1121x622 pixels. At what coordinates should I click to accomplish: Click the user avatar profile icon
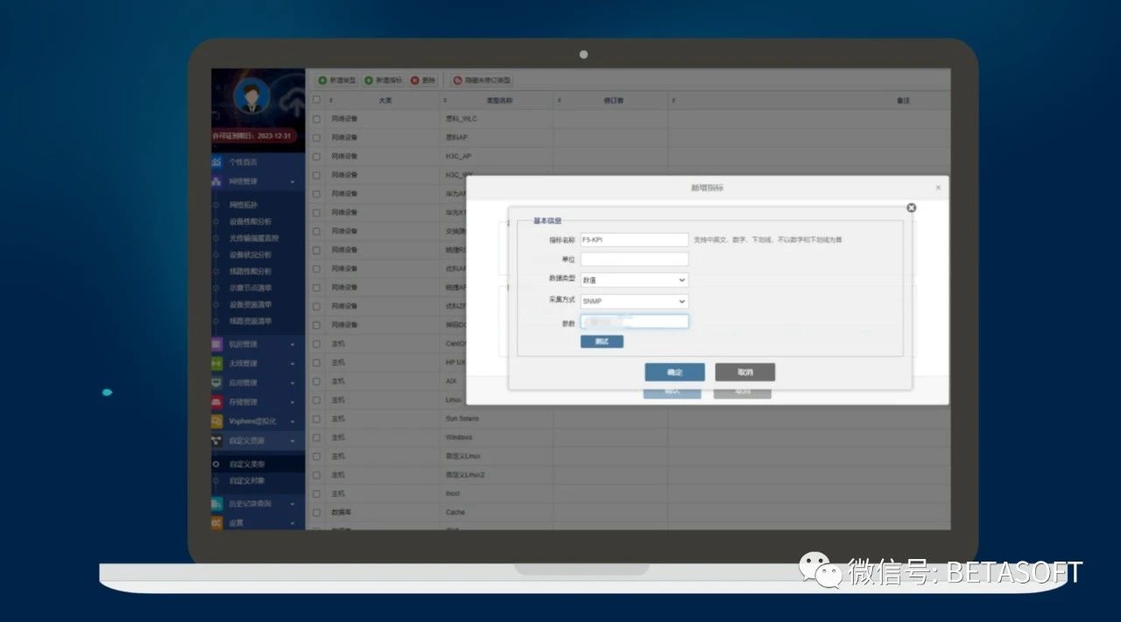[251, 96]
